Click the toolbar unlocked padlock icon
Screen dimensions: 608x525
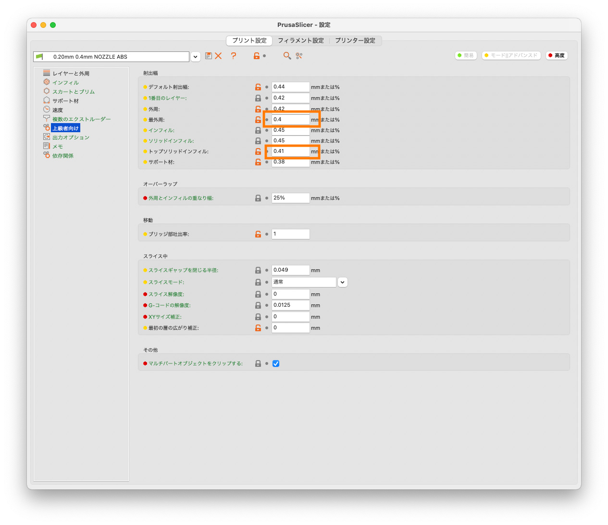click(x=257, y=56)
